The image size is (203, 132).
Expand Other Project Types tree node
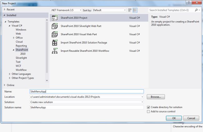[x=10, y=78]
